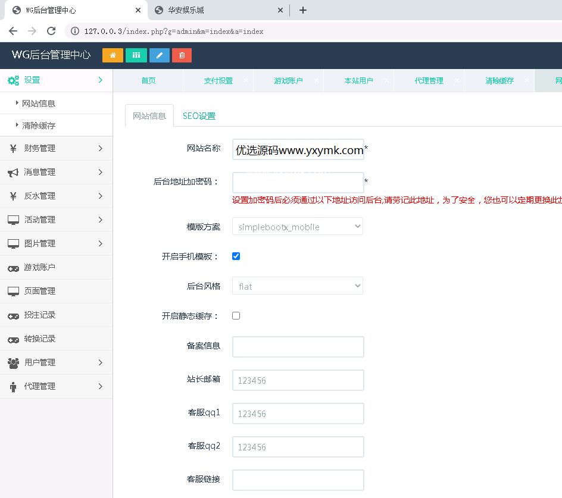562x498 pixels.
Task: Close the 支付设置 tab
Action: [x=246, y=80]
